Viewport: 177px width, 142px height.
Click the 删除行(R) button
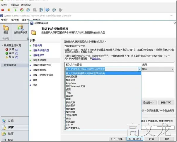point(166,103)
